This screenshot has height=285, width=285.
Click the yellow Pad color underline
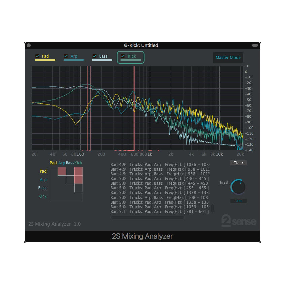coord(45,60)
